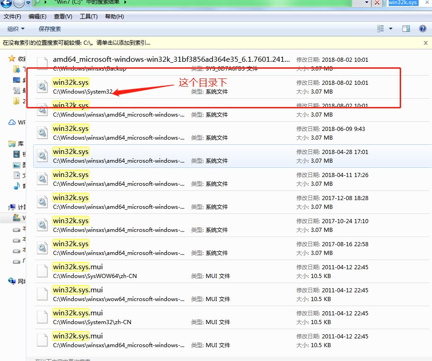
Task: Open the change-view dropdown arrow
Action: coord(390,28)
